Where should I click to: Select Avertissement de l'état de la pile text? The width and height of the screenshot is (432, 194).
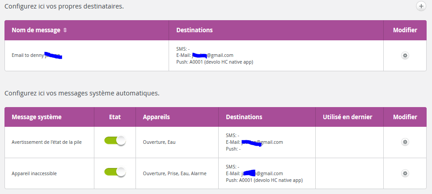point(47,142)
